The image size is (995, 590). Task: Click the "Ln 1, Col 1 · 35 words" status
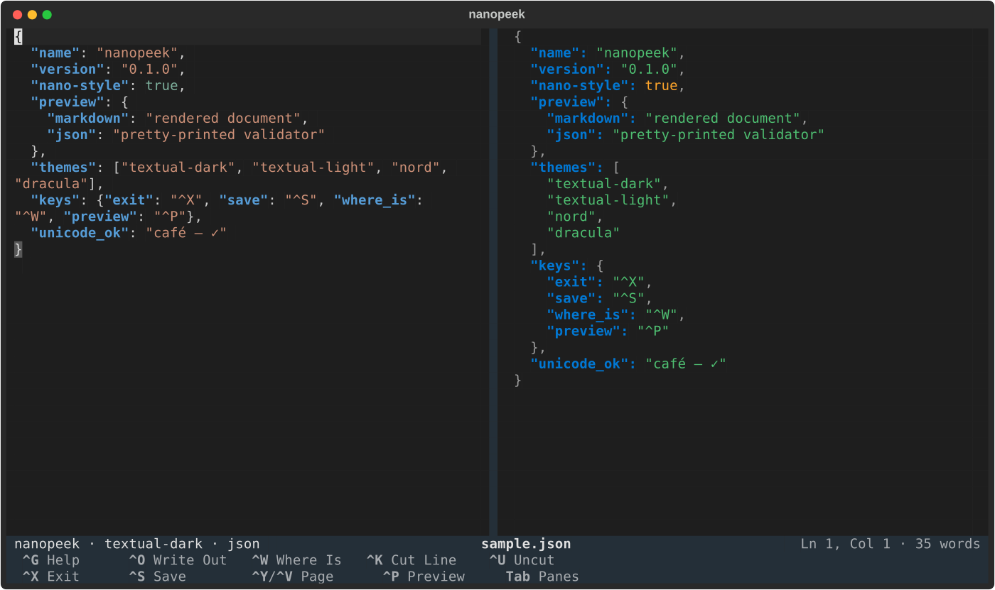click(x=891, y=544)
